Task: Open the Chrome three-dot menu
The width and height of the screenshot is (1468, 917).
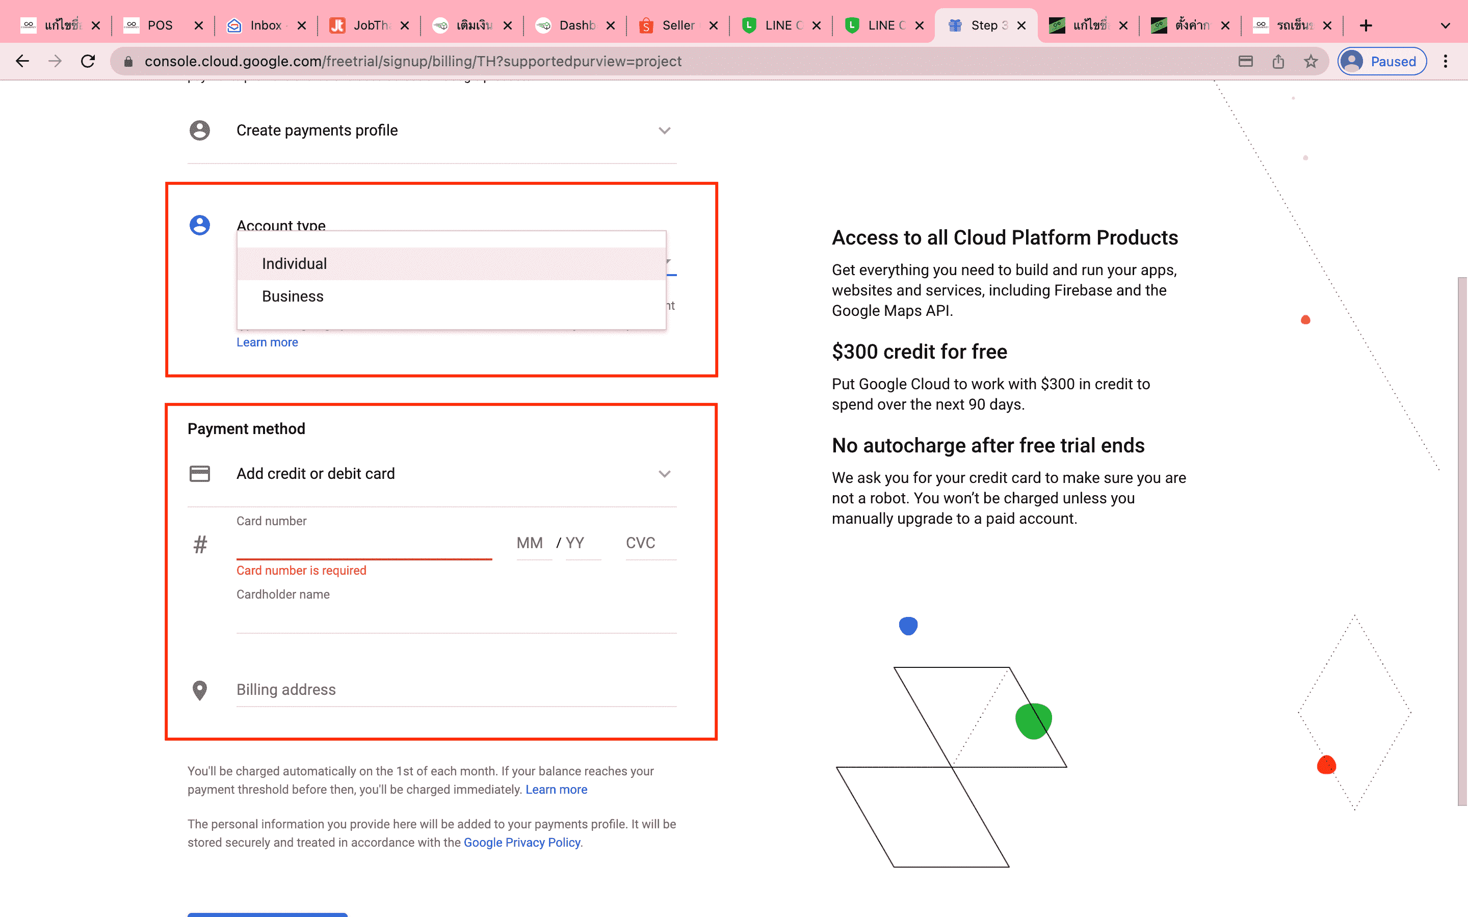Action: coord(1446,61)
